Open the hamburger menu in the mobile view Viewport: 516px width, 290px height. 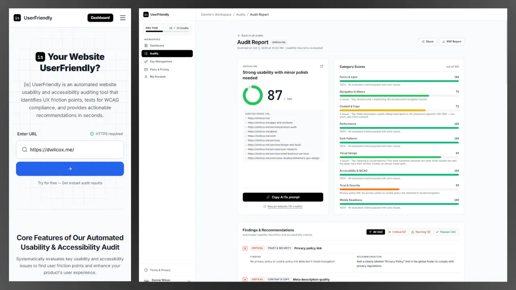[x=123, y=18]
